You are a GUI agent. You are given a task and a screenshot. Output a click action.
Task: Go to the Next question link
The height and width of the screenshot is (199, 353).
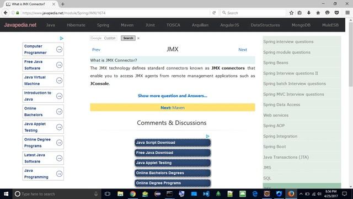243,50
